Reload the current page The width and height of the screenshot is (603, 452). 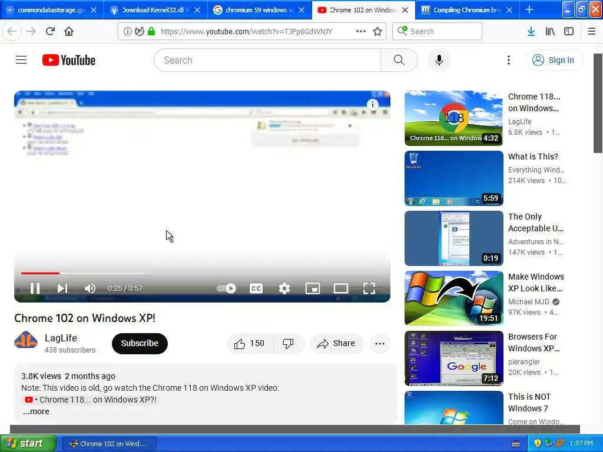coord(50,31)
